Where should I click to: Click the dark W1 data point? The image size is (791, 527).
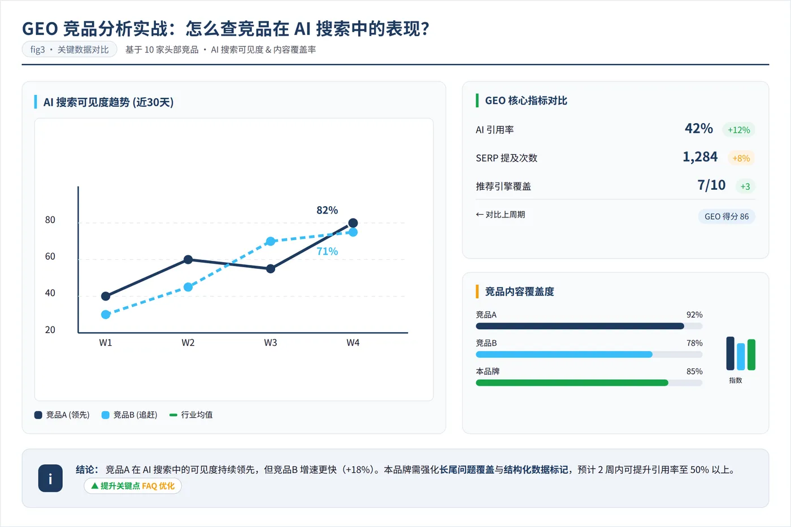click(106, 296)
